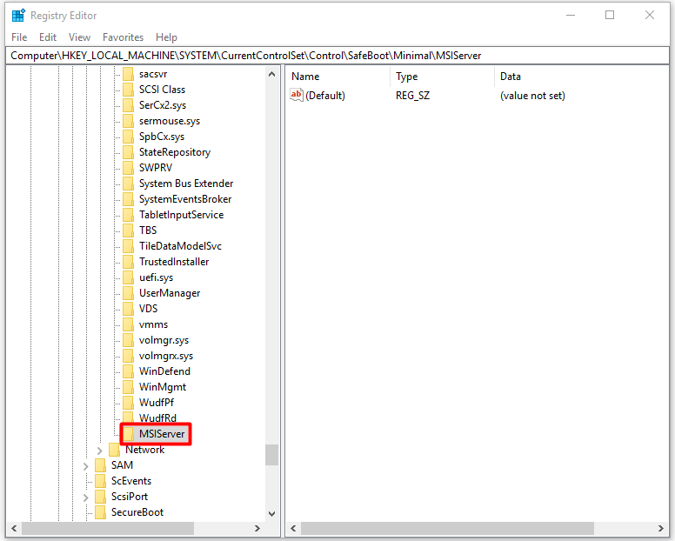Click the SerCx2.sys folder icon
The height and width of the screenshot is (541, 675).
[128, 105]
